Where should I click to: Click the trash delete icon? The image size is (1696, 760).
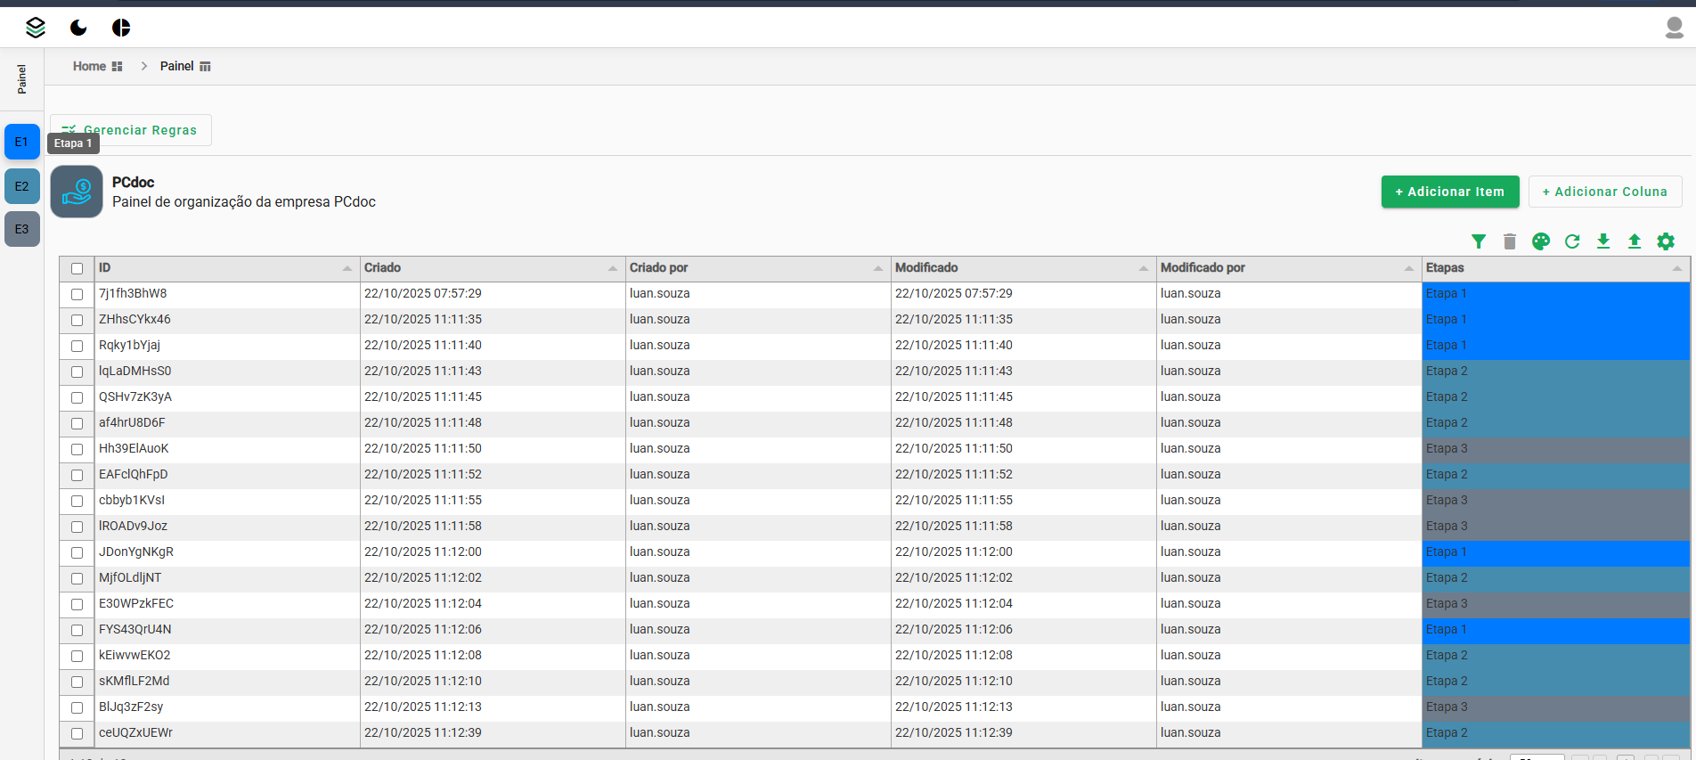pyautogui.click(x=1510, y=241)
